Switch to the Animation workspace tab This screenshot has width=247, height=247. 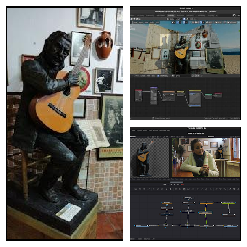pyautogui.click(x=180, y=15)
